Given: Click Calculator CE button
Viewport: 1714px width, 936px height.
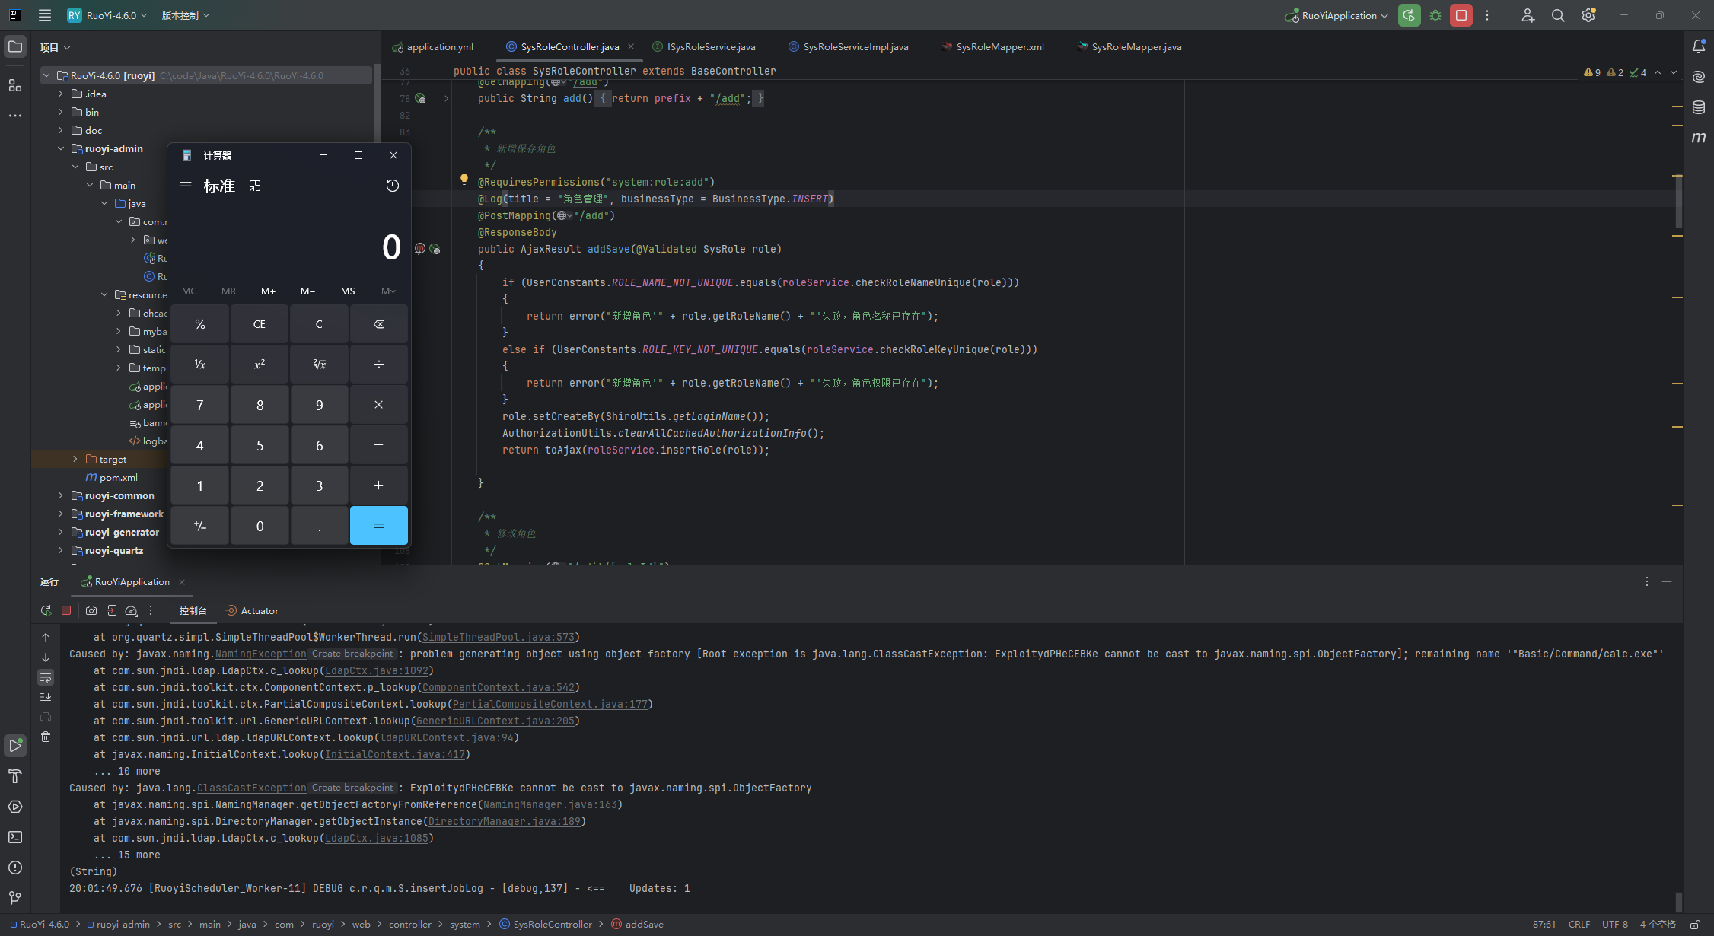Looking at the screenshot, I should pyautogui.click(x=260, y=324).
